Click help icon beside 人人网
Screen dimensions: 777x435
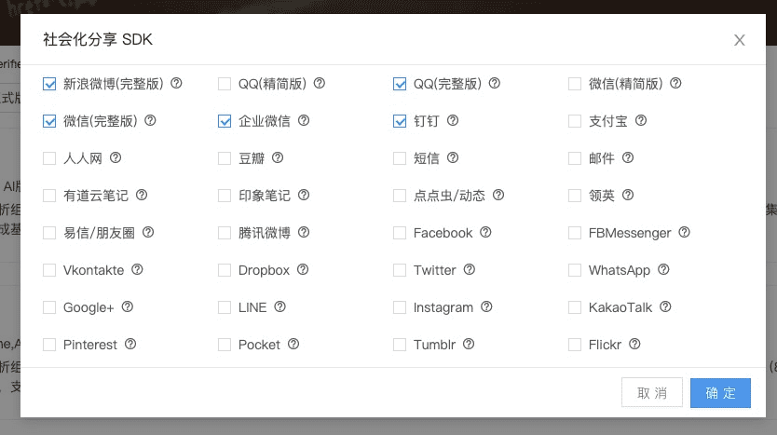[x=116, y=157]
